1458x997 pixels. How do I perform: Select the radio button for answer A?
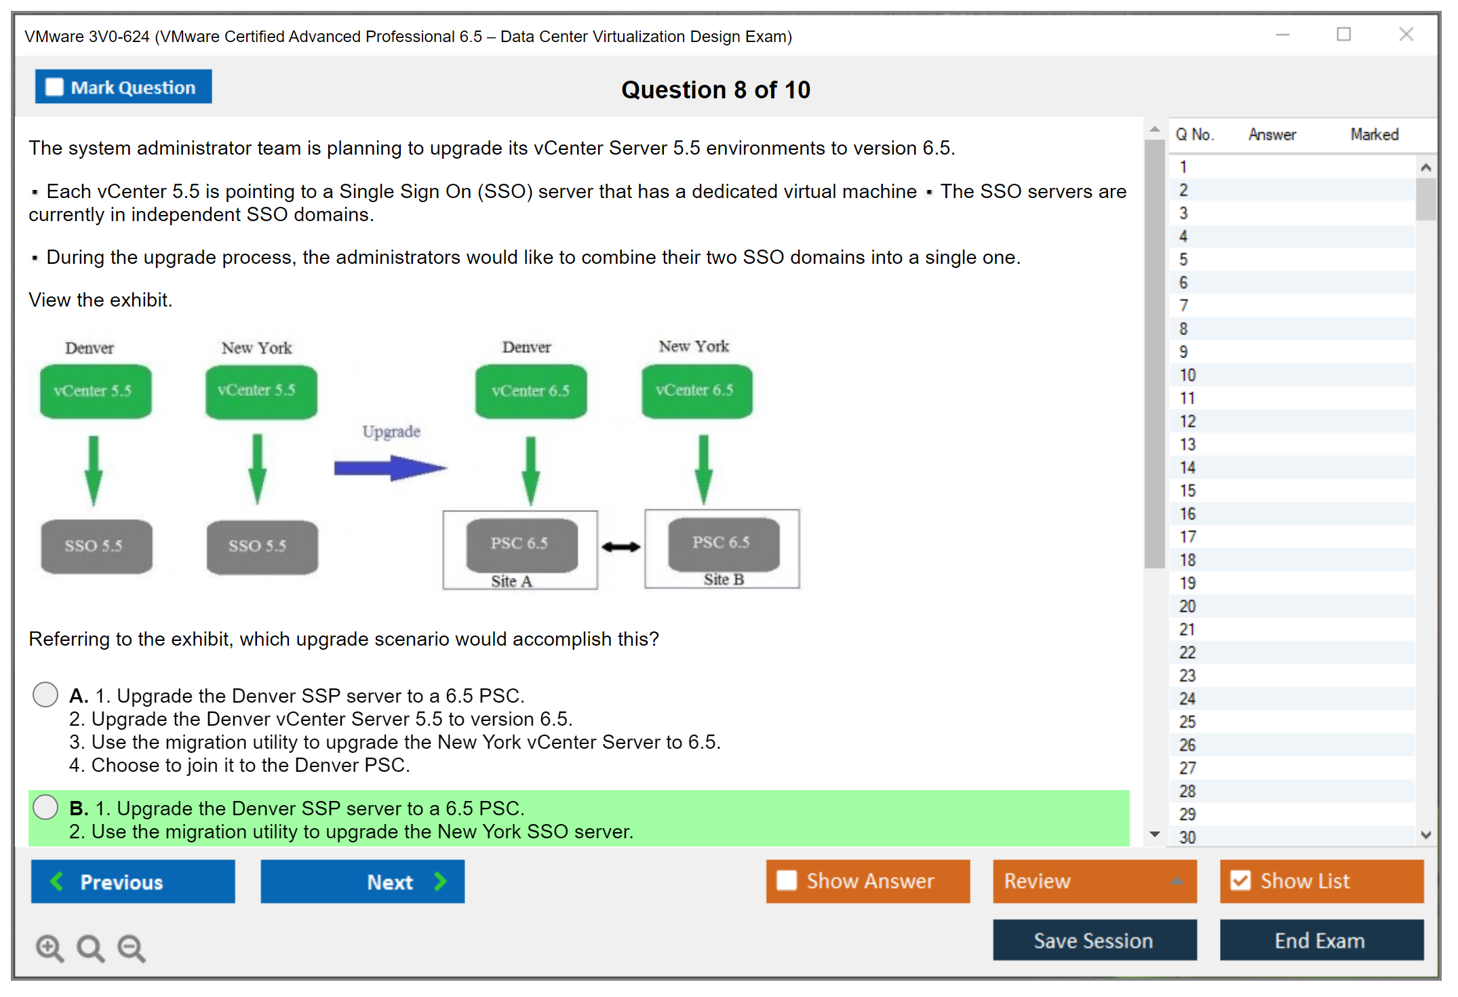click(45, 695)
